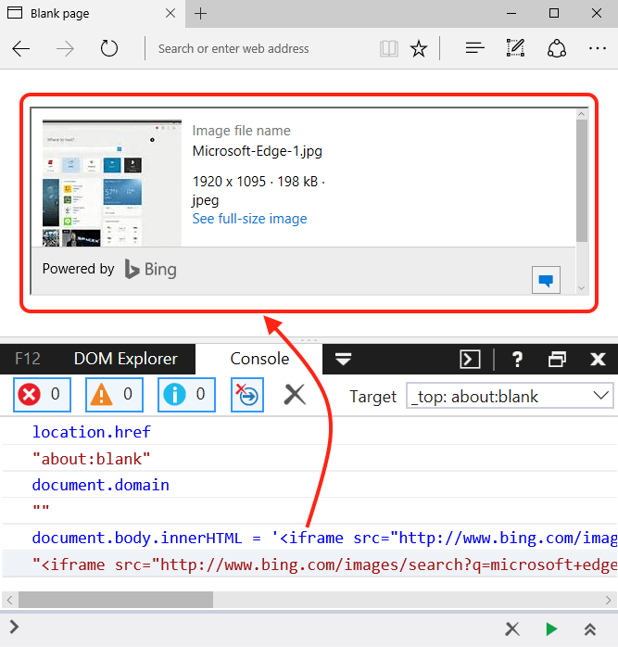Click the location.href console entry
Screen dimensions: 618x647
pyautogui.click(x=92, y=432)
